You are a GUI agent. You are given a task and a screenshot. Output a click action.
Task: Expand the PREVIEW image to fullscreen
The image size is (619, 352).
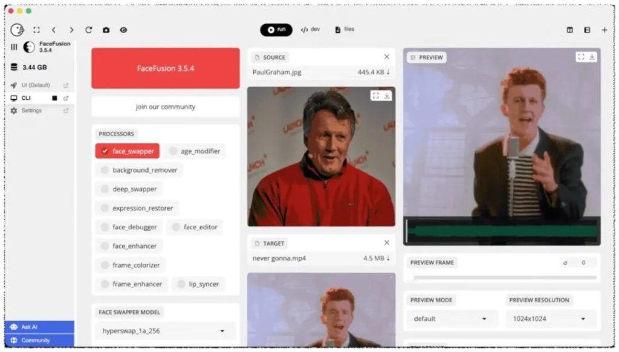coord(581,57)
